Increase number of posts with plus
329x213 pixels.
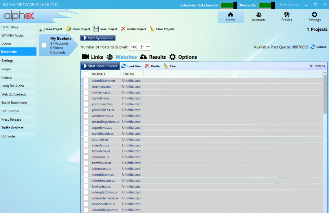(142, 47)
